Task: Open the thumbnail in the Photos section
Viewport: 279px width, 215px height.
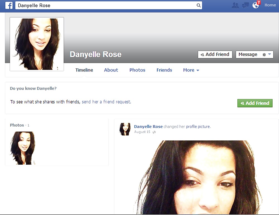Action: click(23, 148)
